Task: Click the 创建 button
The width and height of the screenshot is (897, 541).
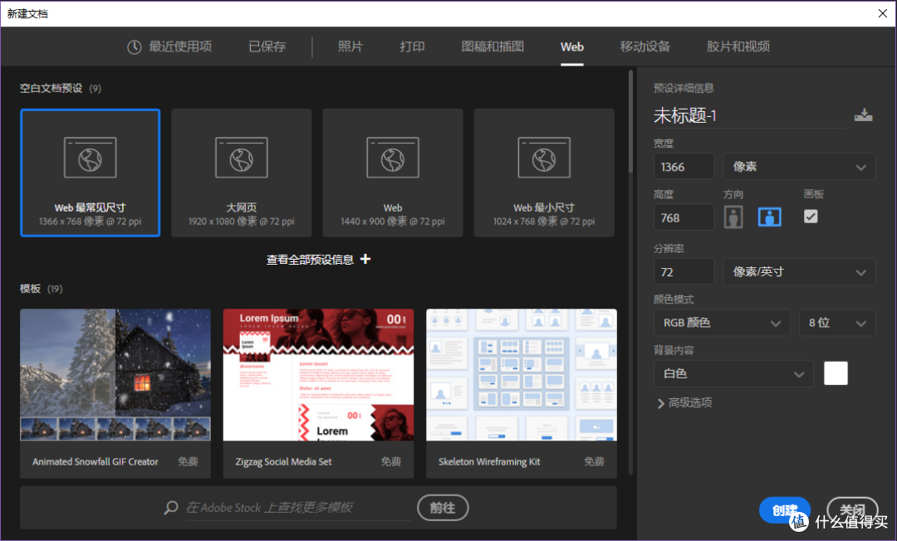Action: 784,510
